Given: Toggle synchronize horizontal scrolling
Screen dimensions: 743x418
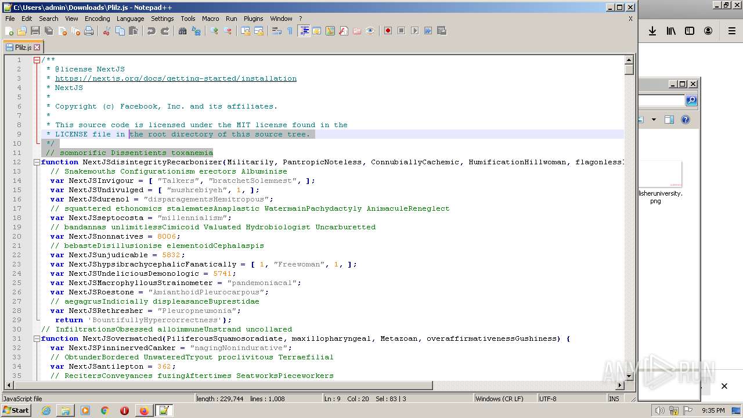Looking at the screenshot, I should coord(259,31).
